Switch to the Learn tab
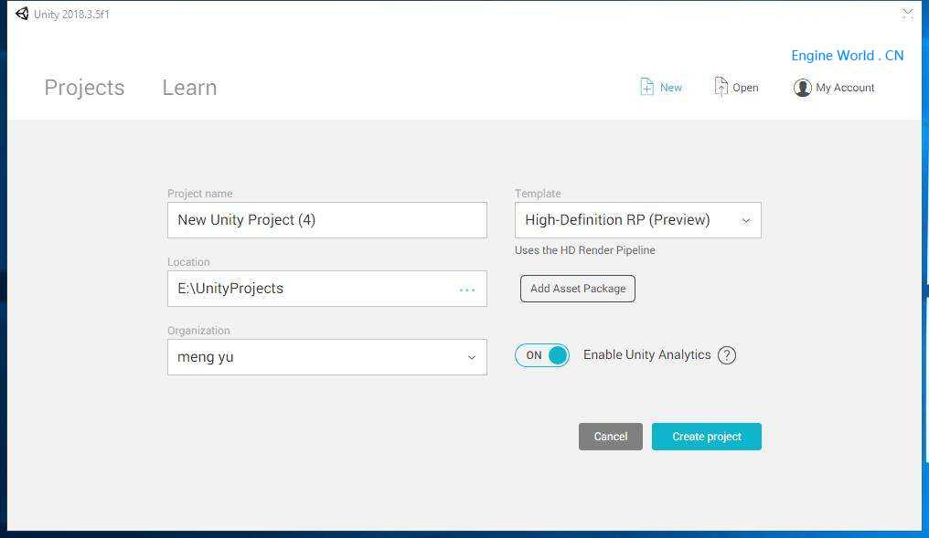The image size is (929, 538). tap(189, 88)
